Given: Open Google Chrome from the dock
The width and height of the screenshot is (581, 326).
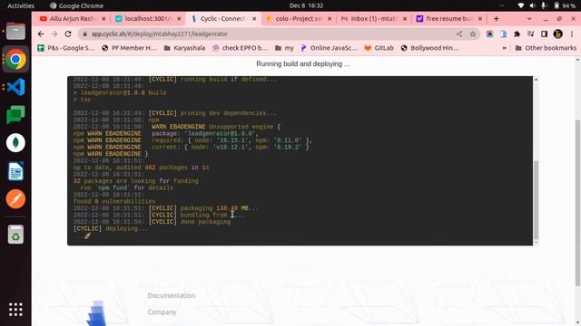Looking at the screenshot, I should [15, 59].
